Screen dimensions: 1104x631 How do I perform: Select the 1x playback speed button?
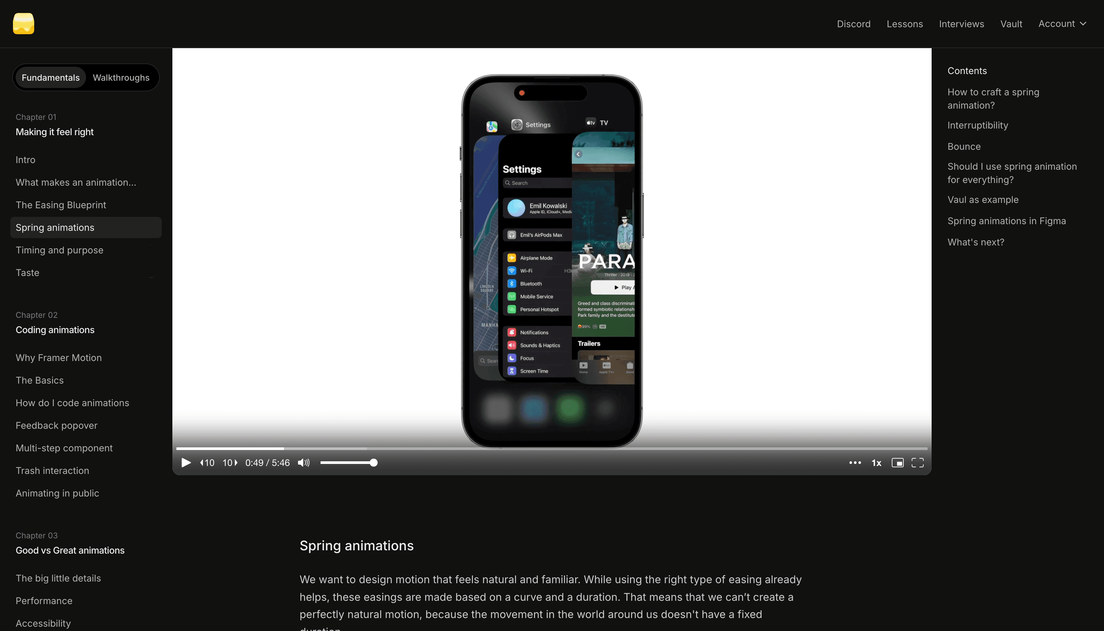[876, 463]
